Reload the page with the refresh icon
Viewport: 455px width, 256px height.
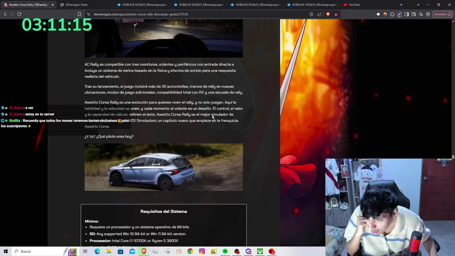click(x=19, y=14)
